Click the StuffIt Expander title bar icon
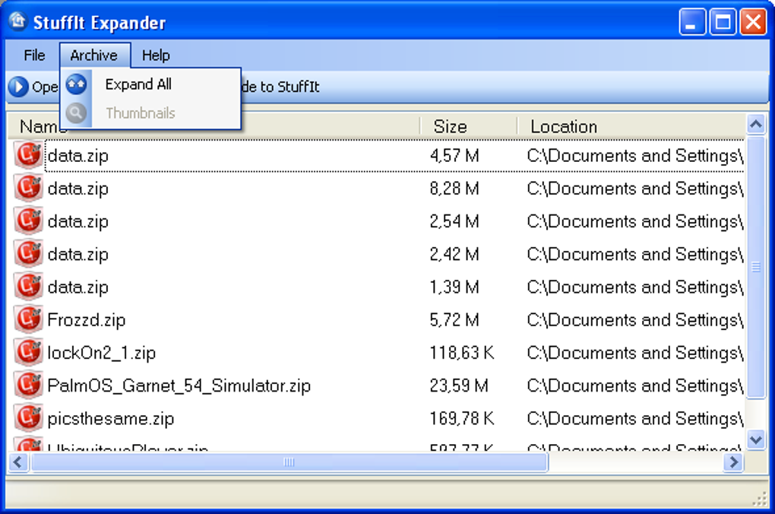775x514 pixels. pyautogui.click(x=17, y=21)
